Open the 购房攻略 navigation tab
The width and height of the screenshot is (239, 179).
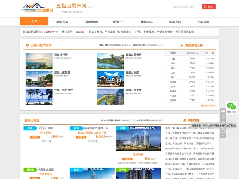point(175,22)
